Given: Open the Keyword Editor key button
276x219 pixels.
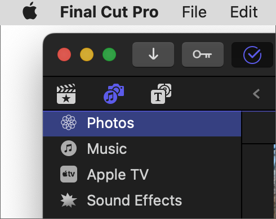Looking at the screenshot, I should [203, 54].
